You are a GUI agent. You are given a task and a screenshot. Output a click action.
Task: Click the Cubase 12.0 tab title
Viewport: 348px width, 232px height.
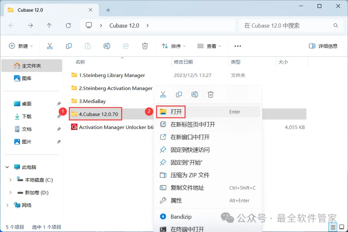(30, 10)
